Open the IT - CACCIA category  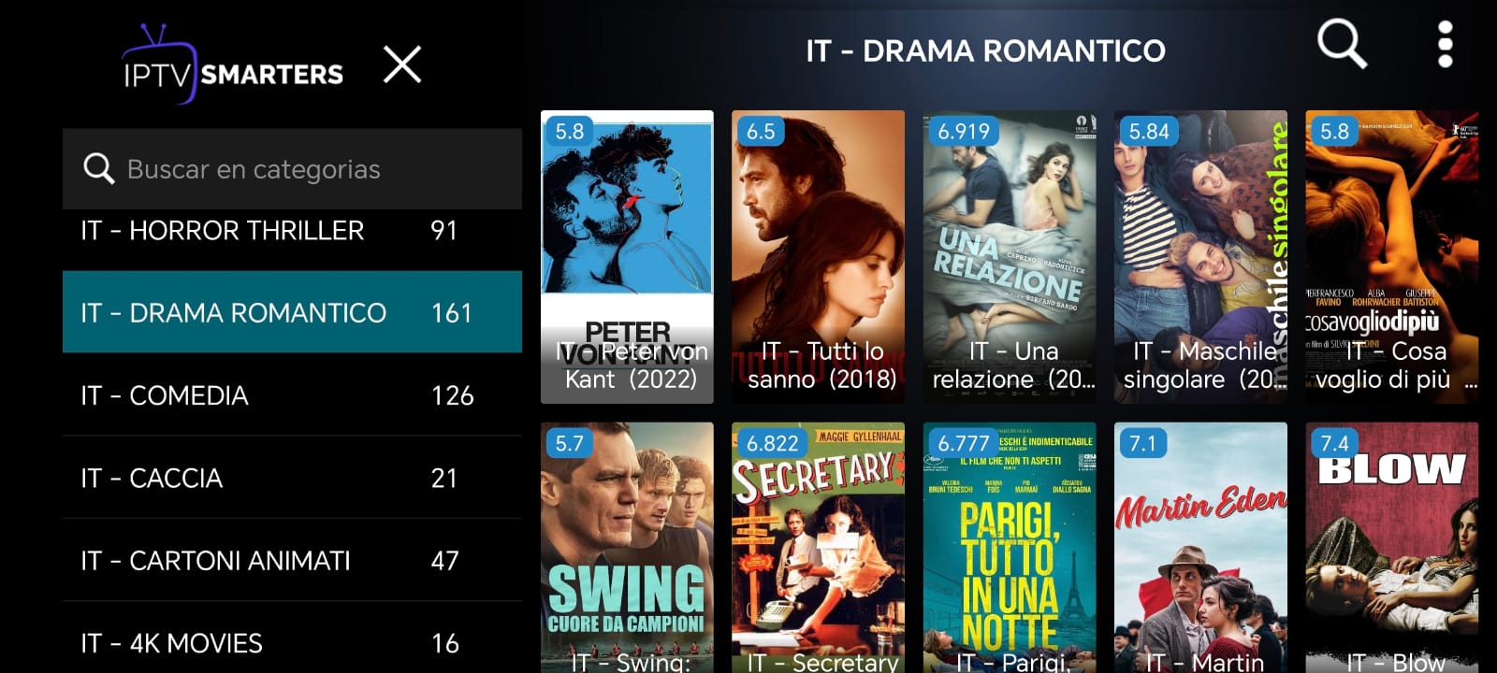pos(292,478)
